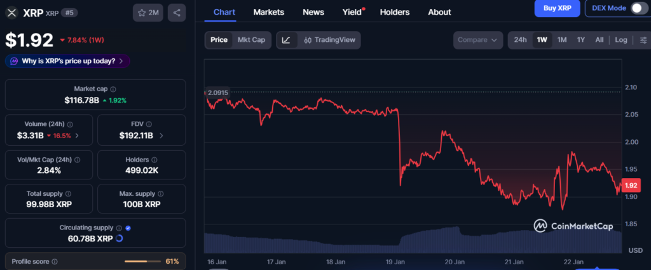Enable Log scale on the chart
The width and height of the screenshot is (651, 270).
pyautogui.click(x=621, y=40)
